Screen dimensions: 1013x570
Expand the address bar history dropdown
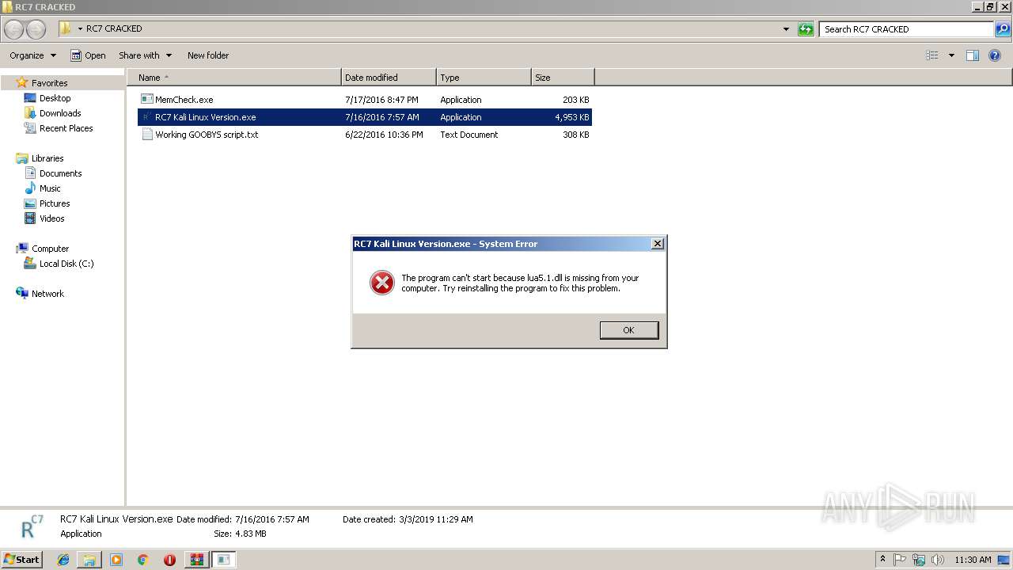tap(786, 29)
